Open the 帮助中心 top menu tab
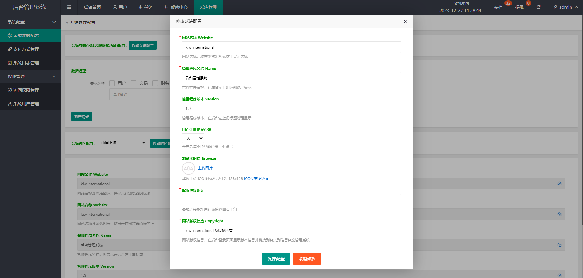 click(x=176, y=7)
